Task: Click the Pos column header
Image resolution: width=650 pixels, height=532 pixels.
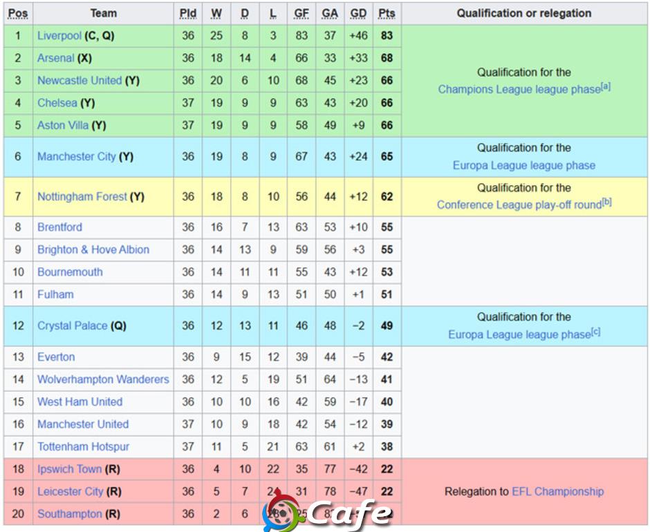Action: point(18,14)
